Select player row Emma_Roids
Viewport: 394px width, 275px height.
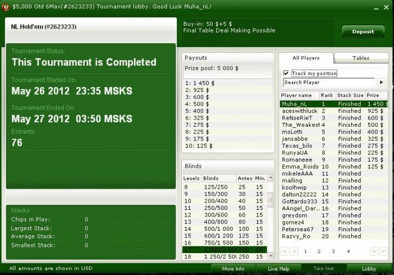point(334,167)
